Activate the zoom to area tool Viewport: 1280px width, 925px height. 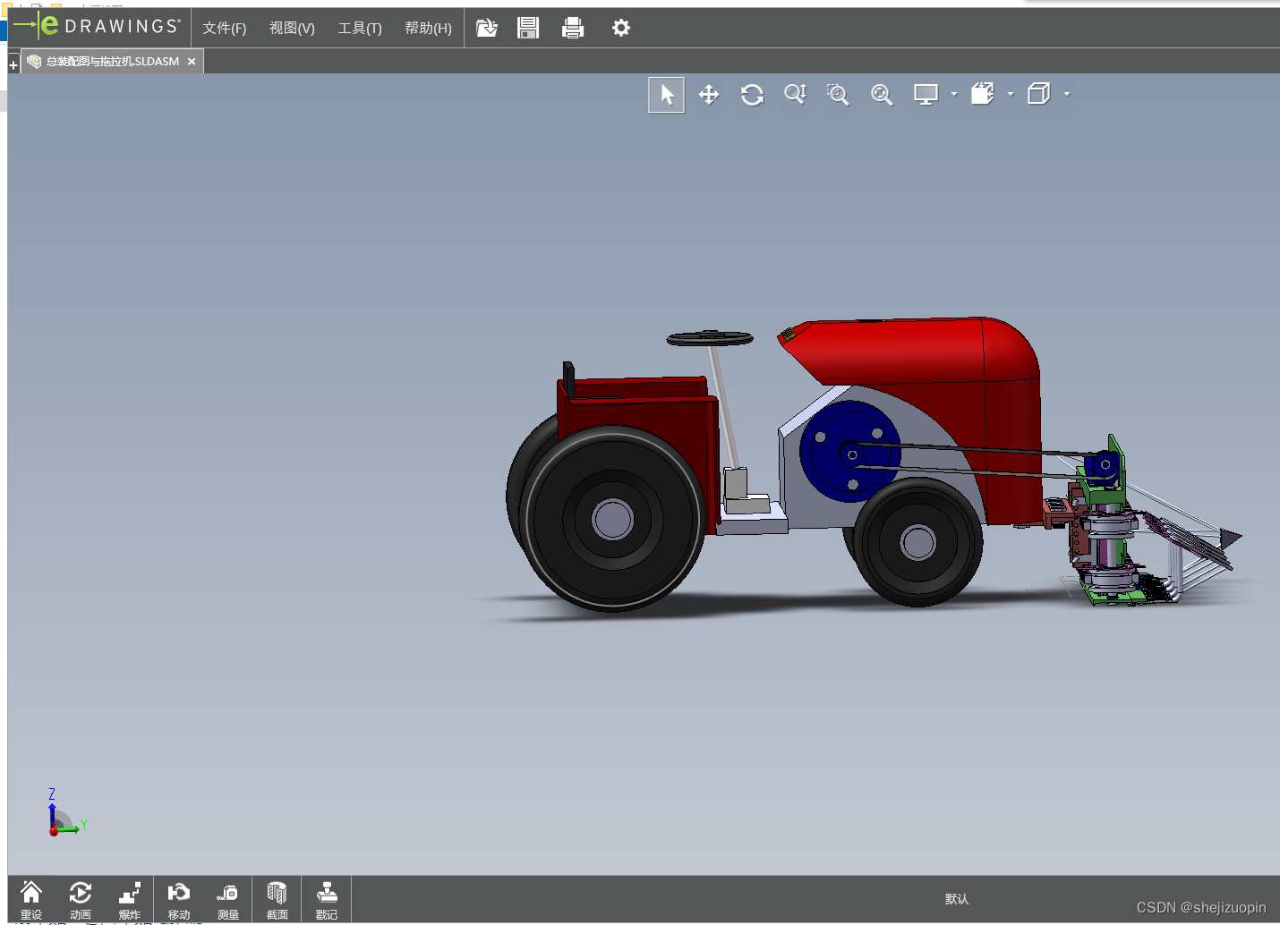pos(838,95)
